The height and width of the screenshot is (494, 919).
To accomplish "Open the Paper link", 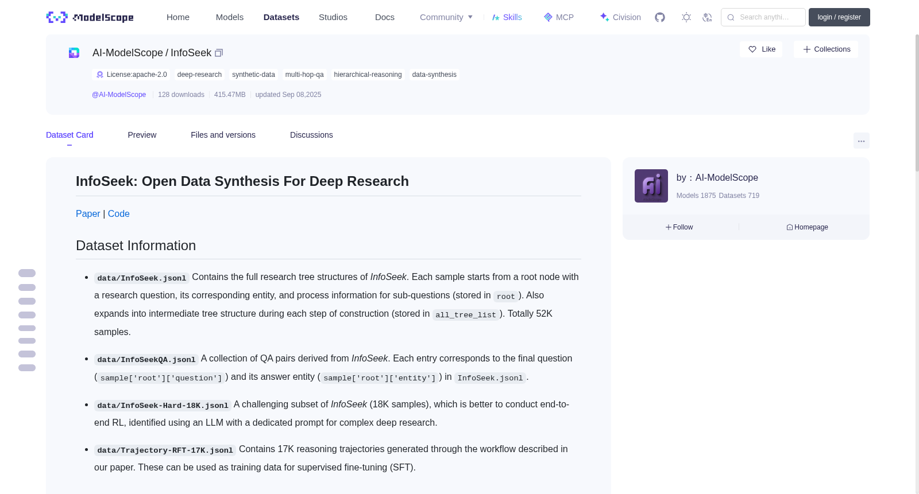I will pos(88,213).
